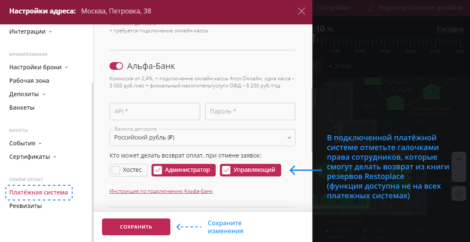Expand the Интеграции section

[x=27, y=32]
